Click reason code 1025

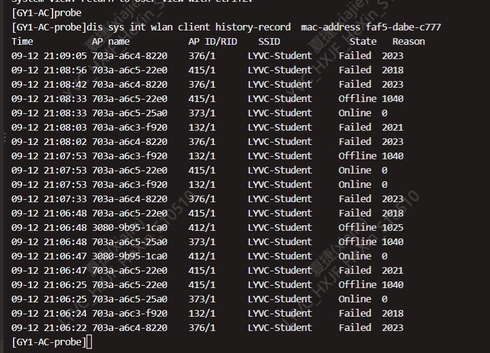(392, 228)
